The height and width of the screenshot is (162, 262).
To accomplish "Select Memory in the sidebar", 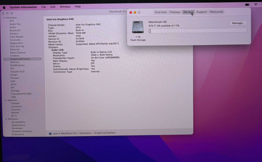I will coord(15,62).
